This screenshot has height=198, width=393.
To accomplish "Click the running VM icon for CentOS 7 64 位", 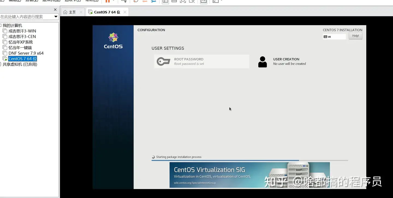I will click(5, 59).
